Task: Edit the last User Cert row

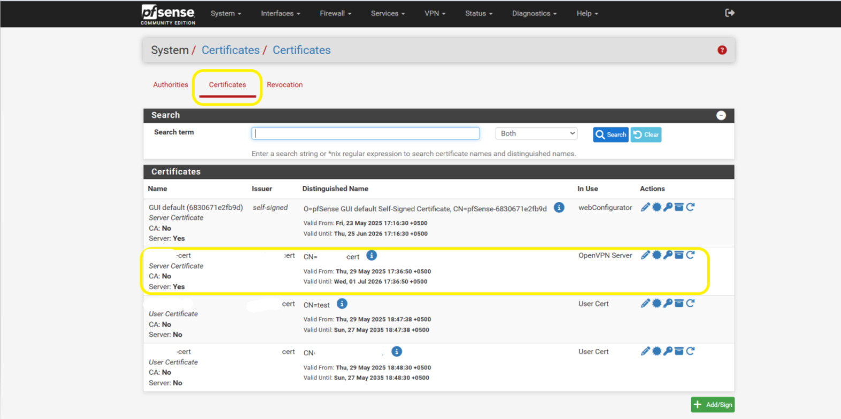Action: (x=645, y=352)
